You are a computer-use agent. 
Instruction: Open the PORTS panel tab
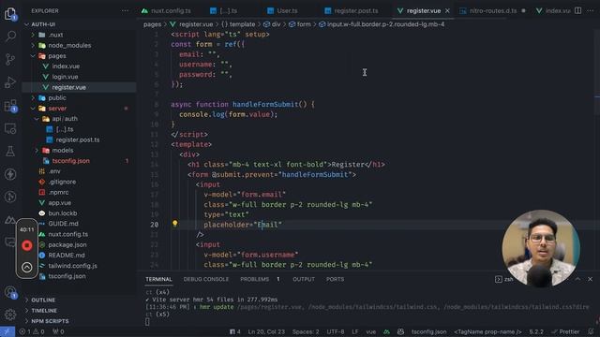pyautogui.click(x=336, y=279)
